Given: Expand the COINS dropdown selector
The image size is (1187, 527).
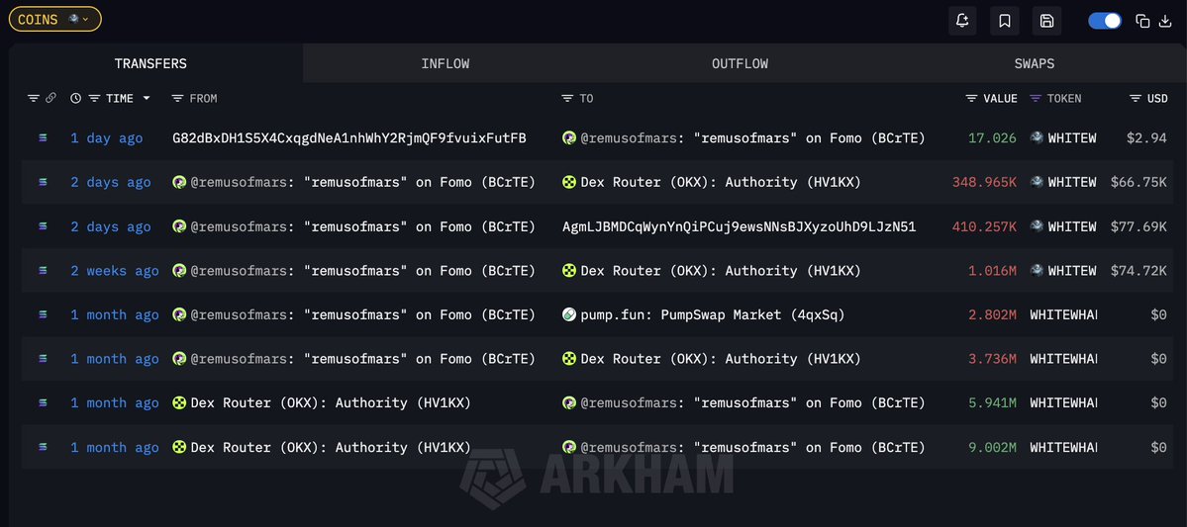Looking at the screenshot, I should 54,19.
